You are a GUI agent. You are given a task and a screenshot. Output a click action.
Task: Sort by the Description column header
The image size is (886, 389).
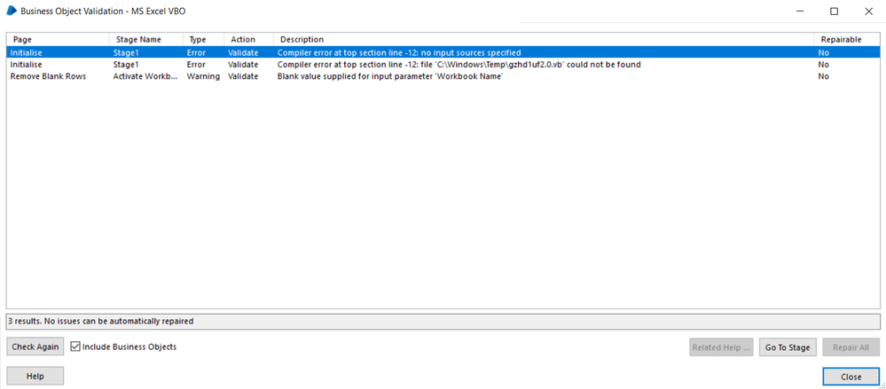tap(544, 40)
